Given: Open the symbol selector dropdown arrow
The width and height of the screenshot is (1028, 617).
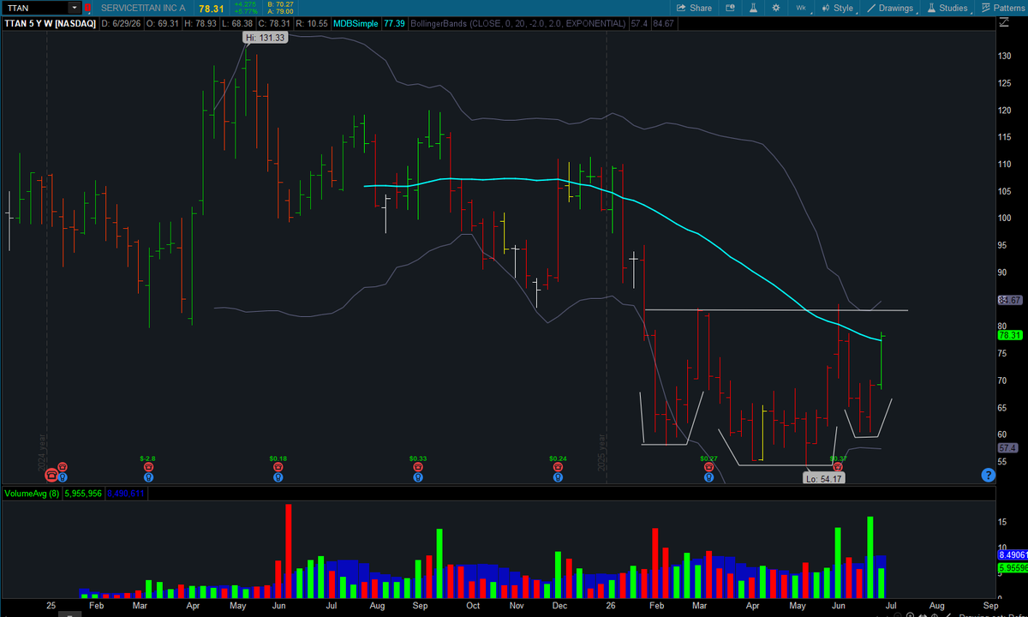Looking at the screenshot, I should click(x=75, y=8).
